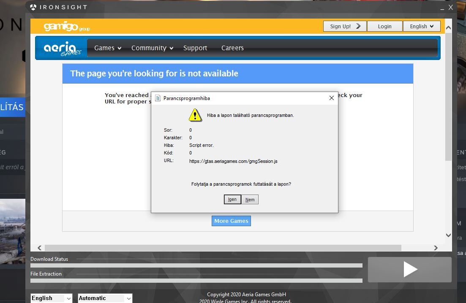
Task: Click the File Extraction progress bar
Action: click(196, 281)
